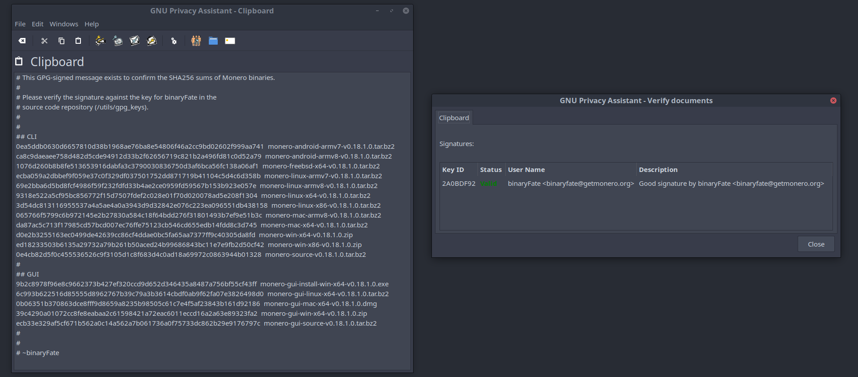Image resolution: width=858 pixels, height=377 pixels.
Task: Decrypt the clipboard with the gold-key envelope icon
Action: [x=152, y=41]
